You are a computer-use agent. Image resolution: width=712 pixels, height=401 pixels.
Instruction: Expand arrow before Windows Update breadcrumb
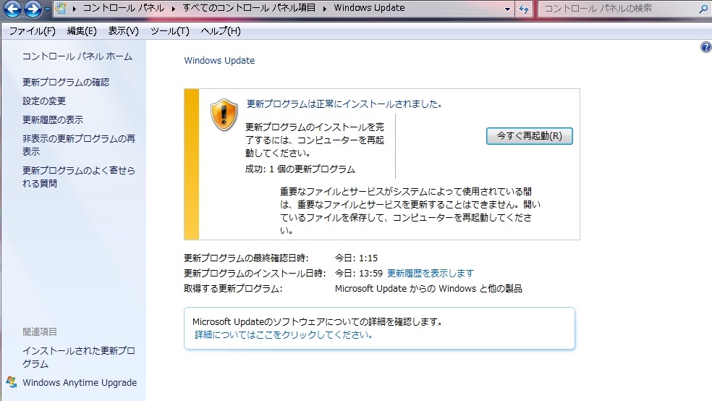click(x=325, y=9)
